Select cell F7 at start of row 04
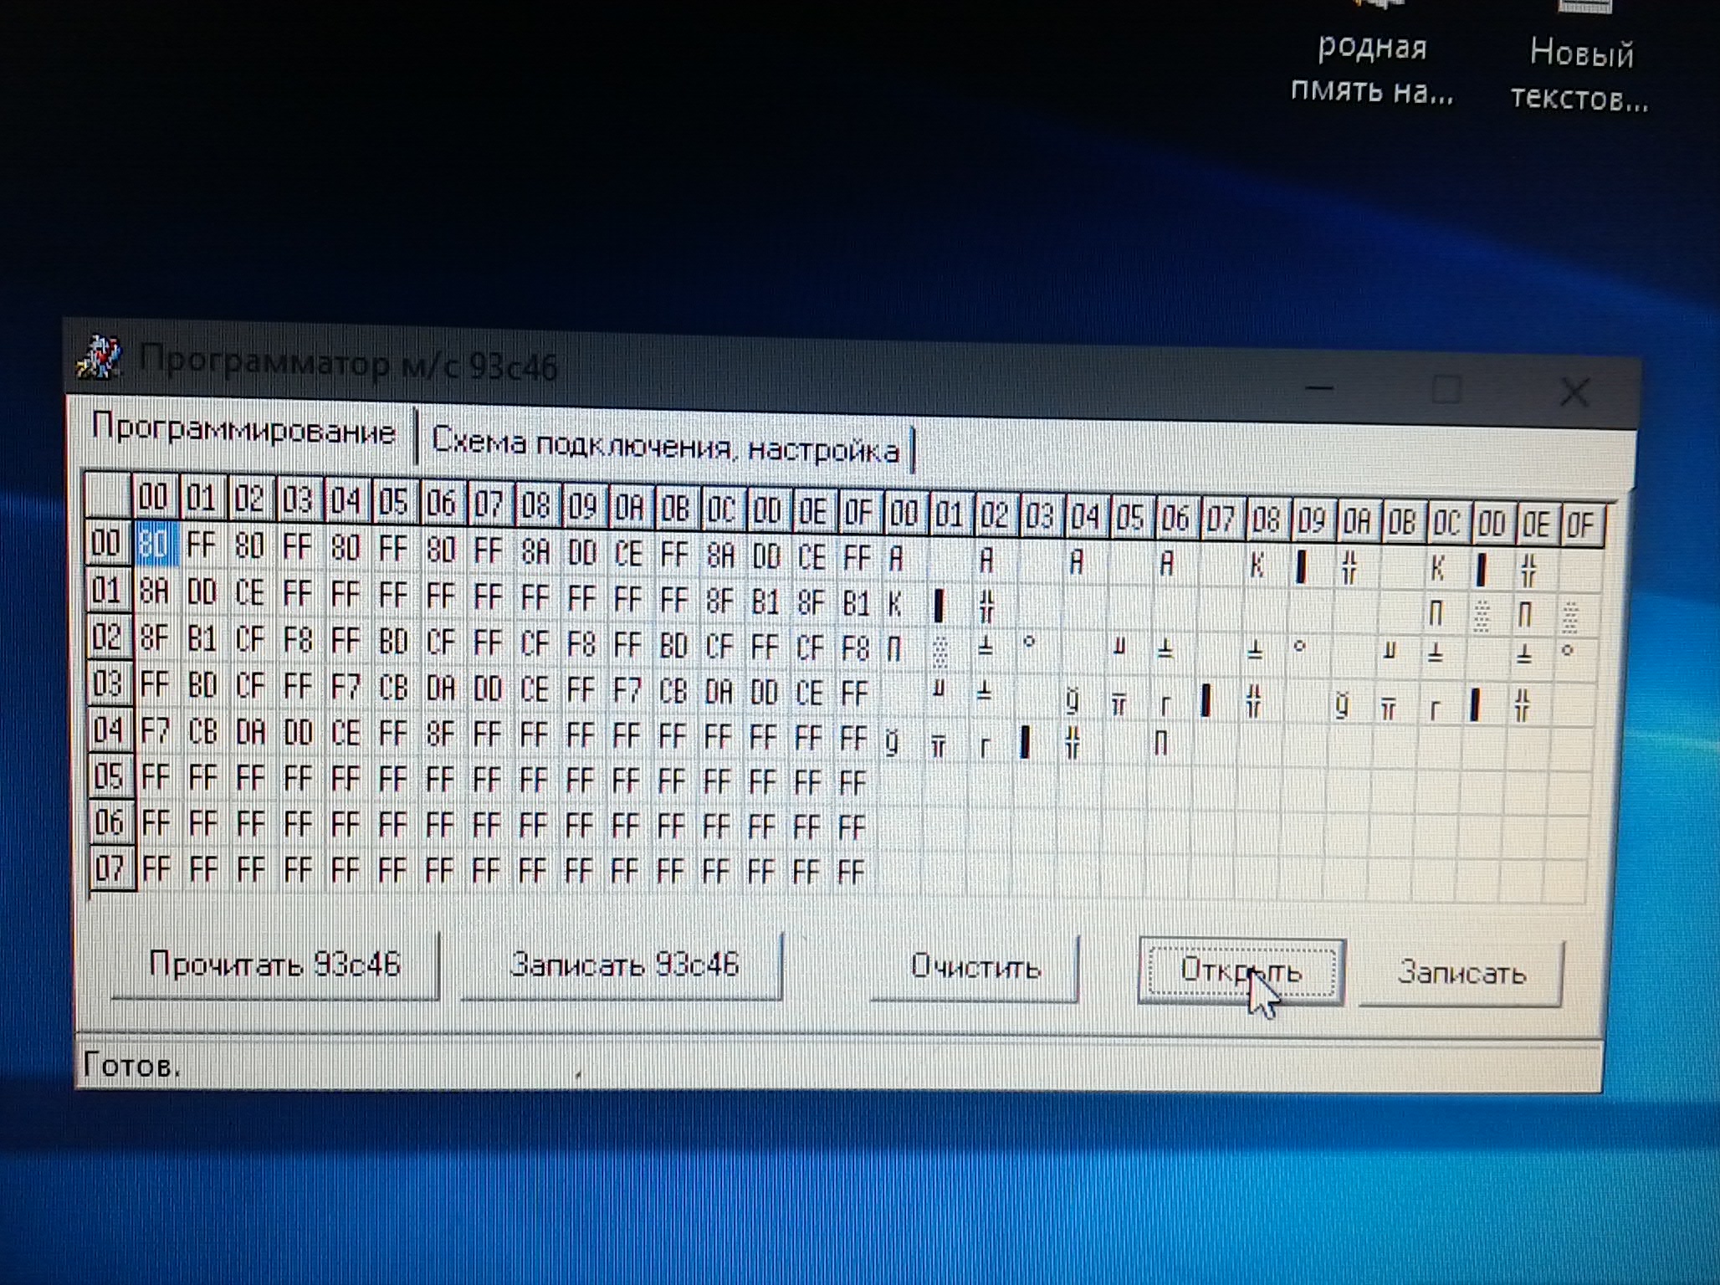 tap(156, 730)
